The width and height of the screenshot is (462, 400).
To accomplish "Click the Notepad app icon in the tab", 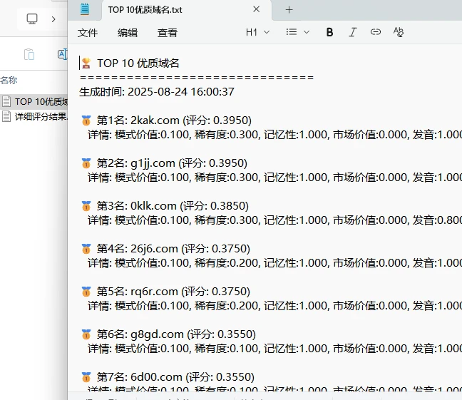I will 86,9.
